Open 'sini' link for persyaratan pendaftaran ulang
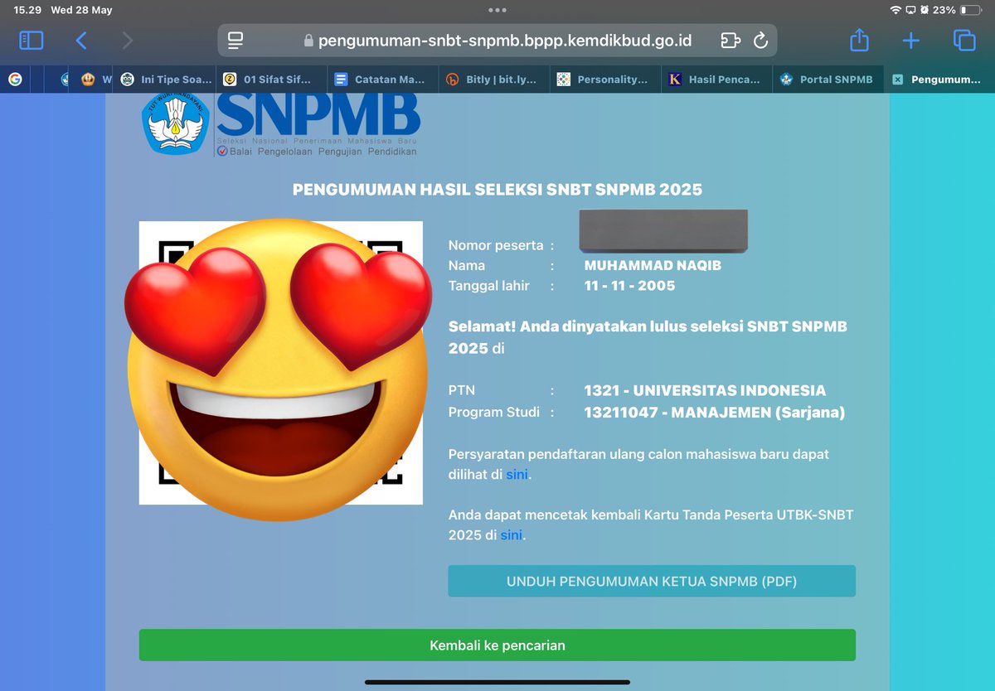This screenshot has height=691, width=995. tap(517, 475)
